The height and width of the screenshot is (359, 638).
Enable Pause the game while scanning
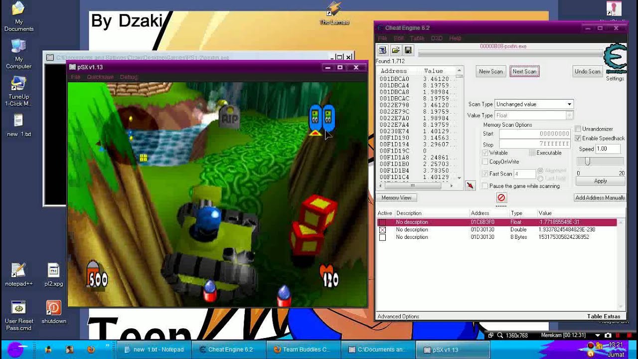pyautogui.click(x=485, y=186)
